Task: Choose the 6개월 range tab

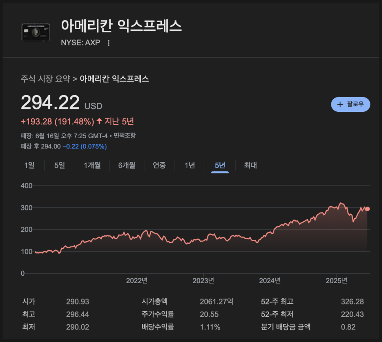Action: [127, 165]
